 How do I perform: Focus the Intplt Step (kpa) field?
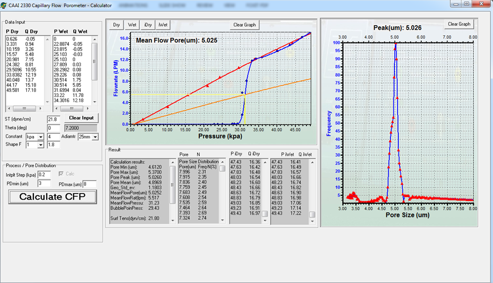point(44,174)
